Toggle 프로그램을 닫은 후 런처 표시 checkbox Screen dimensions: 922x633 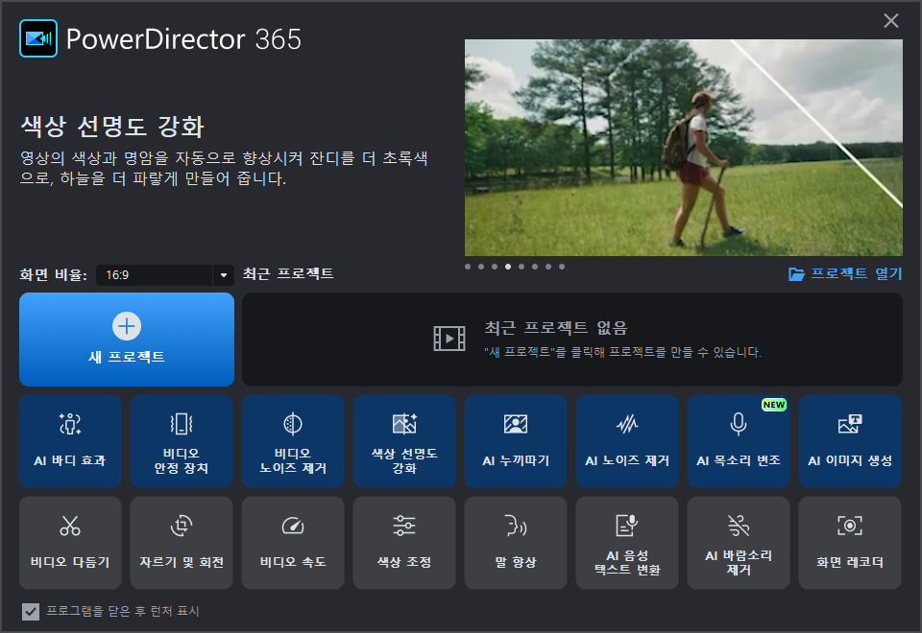pos(31,612)
